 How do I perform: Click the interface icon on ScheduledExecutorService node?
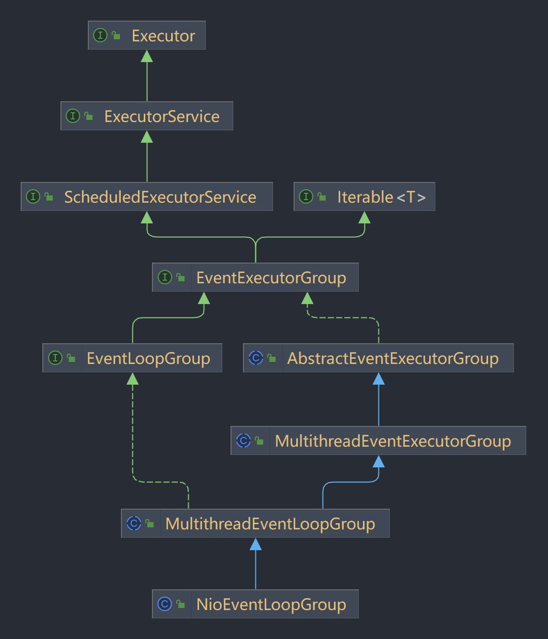[x=33, y=196]
